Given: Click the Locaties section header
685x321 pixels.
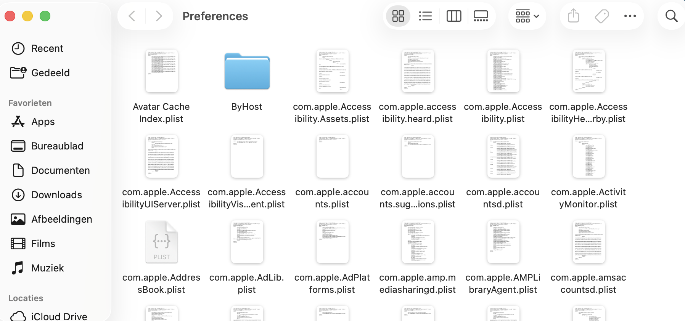Looking at the screenshot, I should 26,298.
